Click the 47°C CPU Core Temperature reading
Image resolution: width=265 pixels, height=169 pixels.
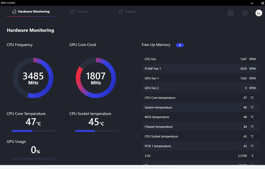pos(33,122)
